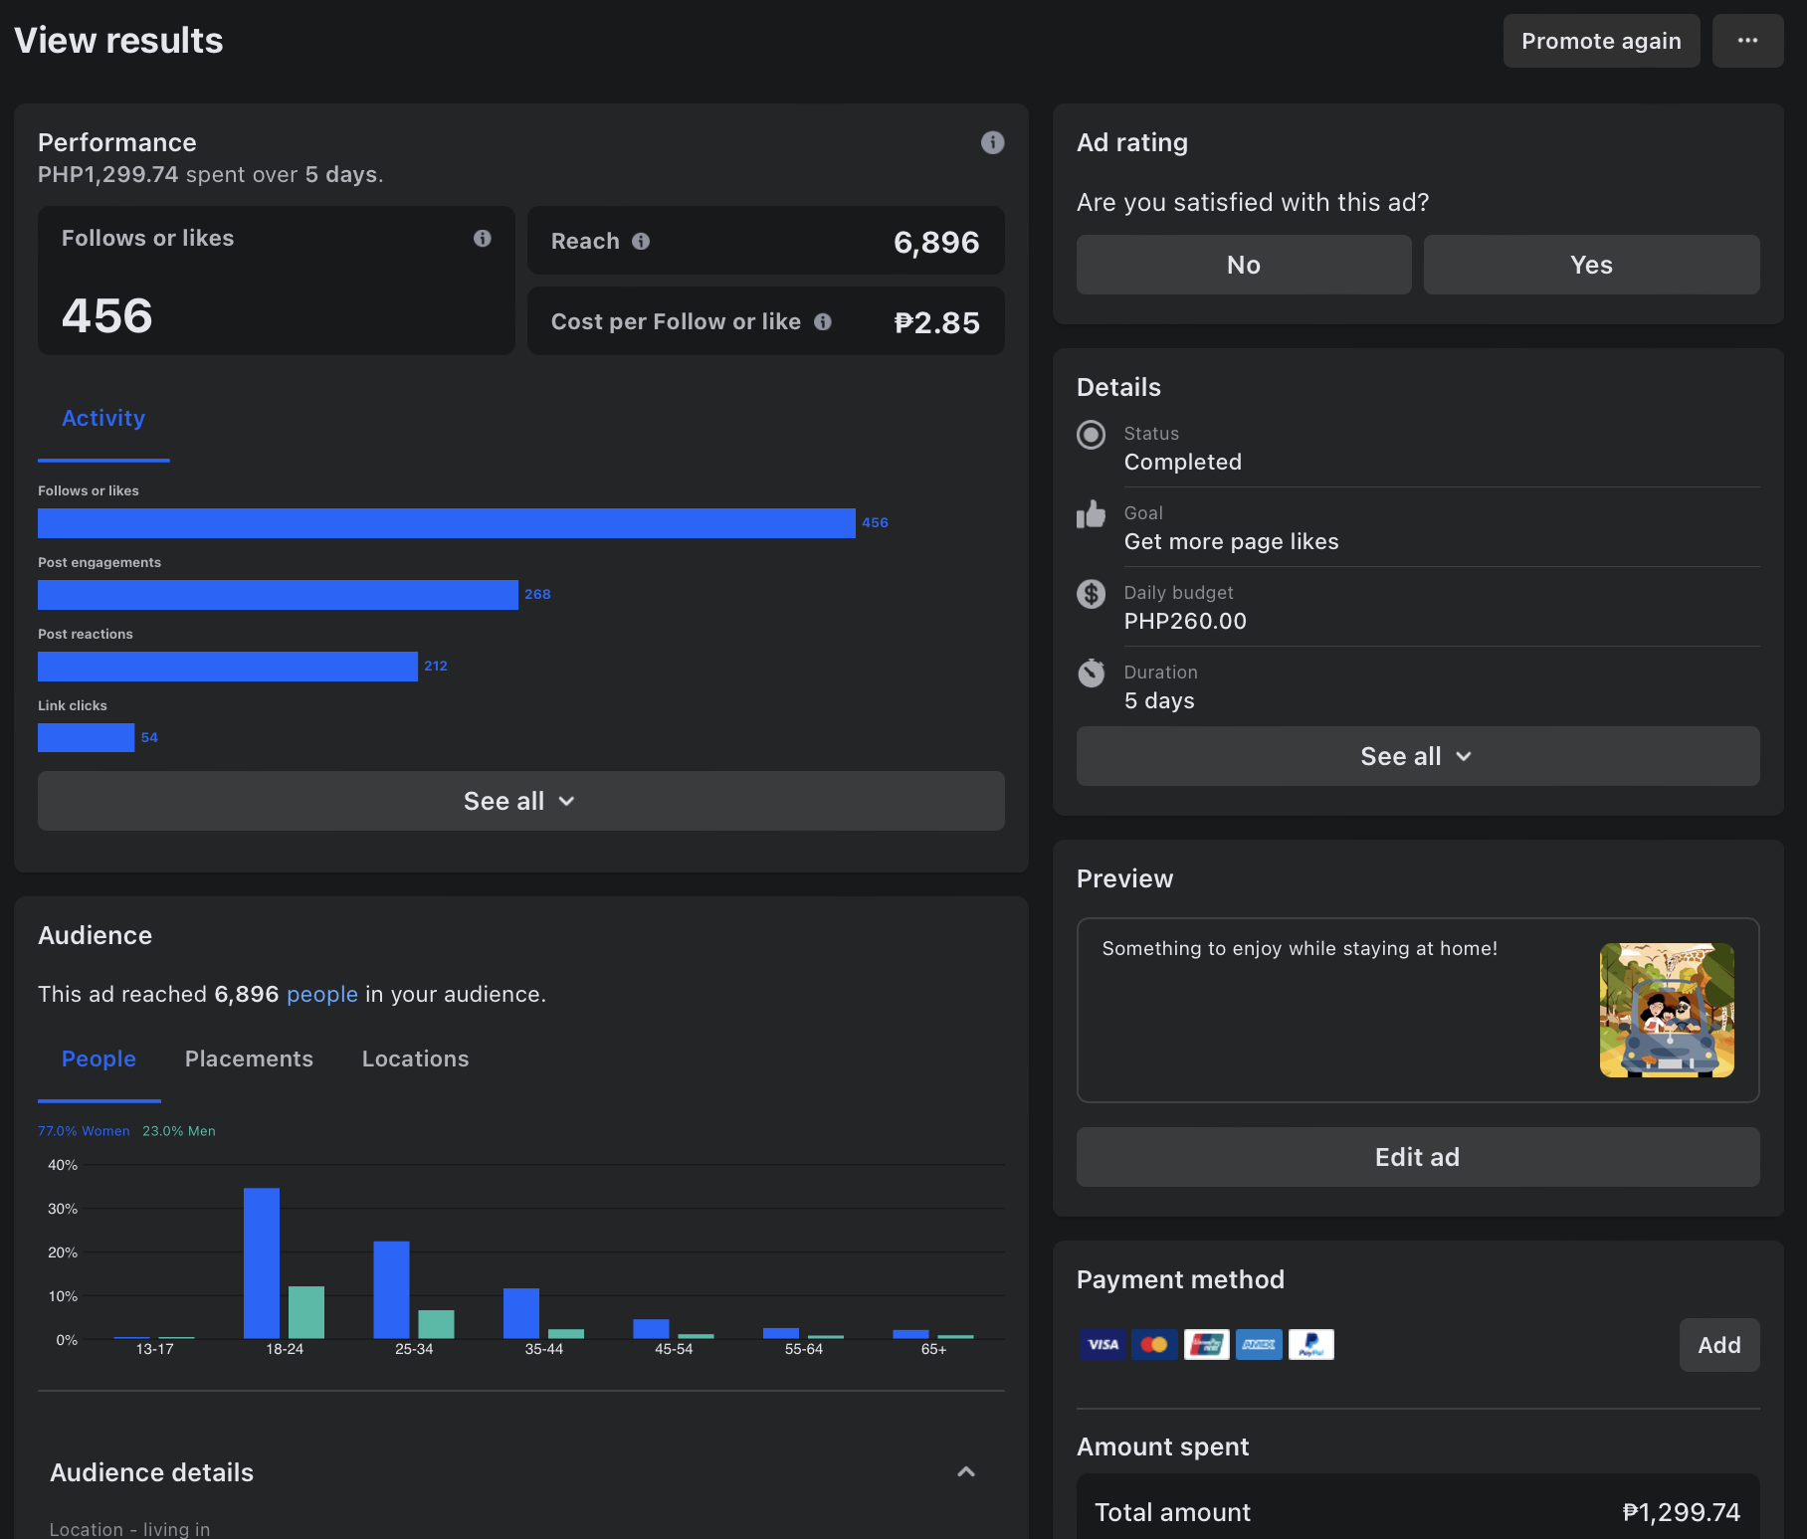This screenshot has width=1807, height=1539.
Task: Click the Post engagements bar
Action: tap(278, 595)
